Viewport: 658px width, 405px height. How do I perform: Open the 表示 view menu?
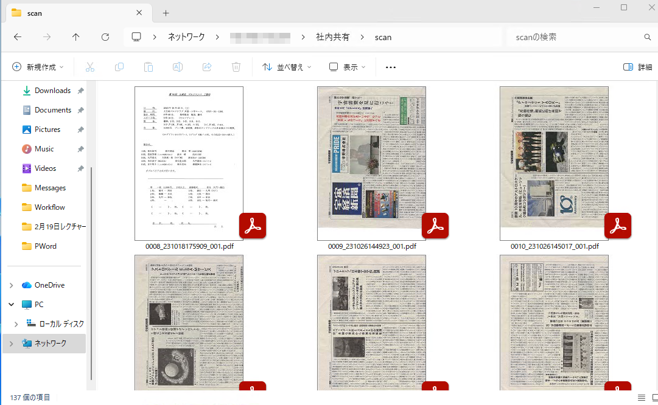click(347, 67)
